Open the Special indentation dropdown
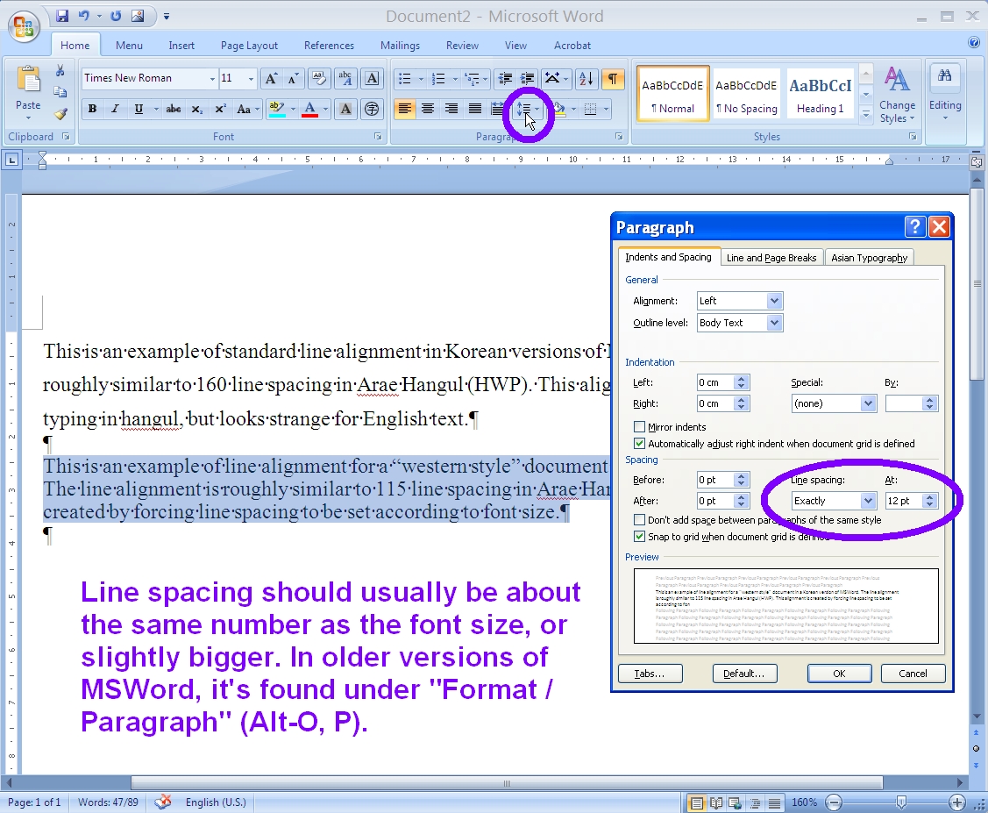 [x=833, y=403]
